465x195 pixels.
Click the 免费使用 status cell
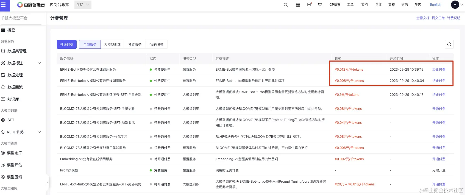(x=161, y=170)
